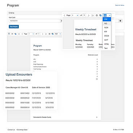
Task: Click export-to-window icon in main toolbar
Action: click(52, 34)
